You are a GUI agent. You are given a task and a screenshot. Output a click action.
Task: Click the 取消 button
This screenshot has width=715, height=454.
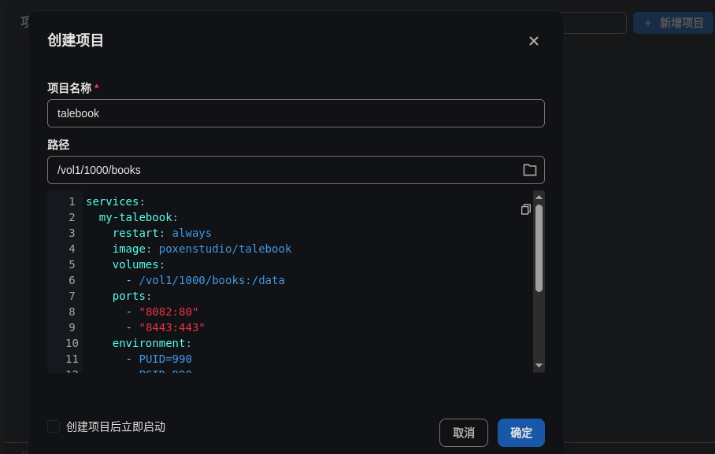(463, 433)
